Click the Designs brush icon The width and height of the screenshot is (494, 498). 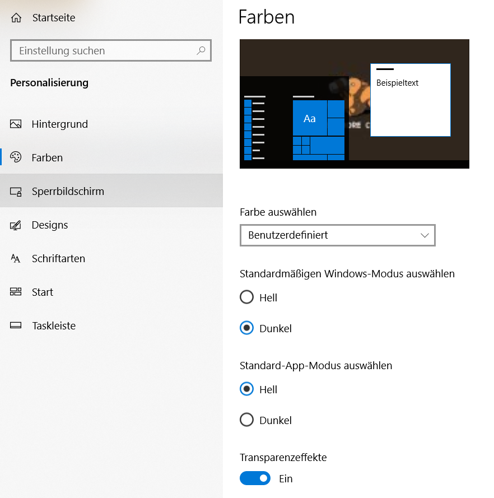(x=16, y=225)
